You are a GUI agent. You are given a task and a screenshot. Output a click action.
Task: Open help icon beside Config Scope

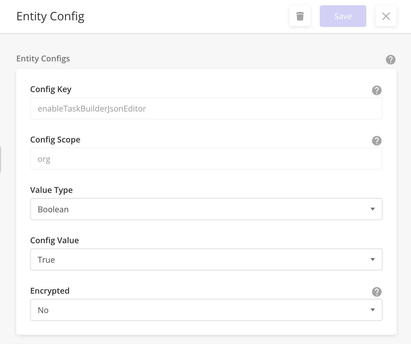pos(377,141)
